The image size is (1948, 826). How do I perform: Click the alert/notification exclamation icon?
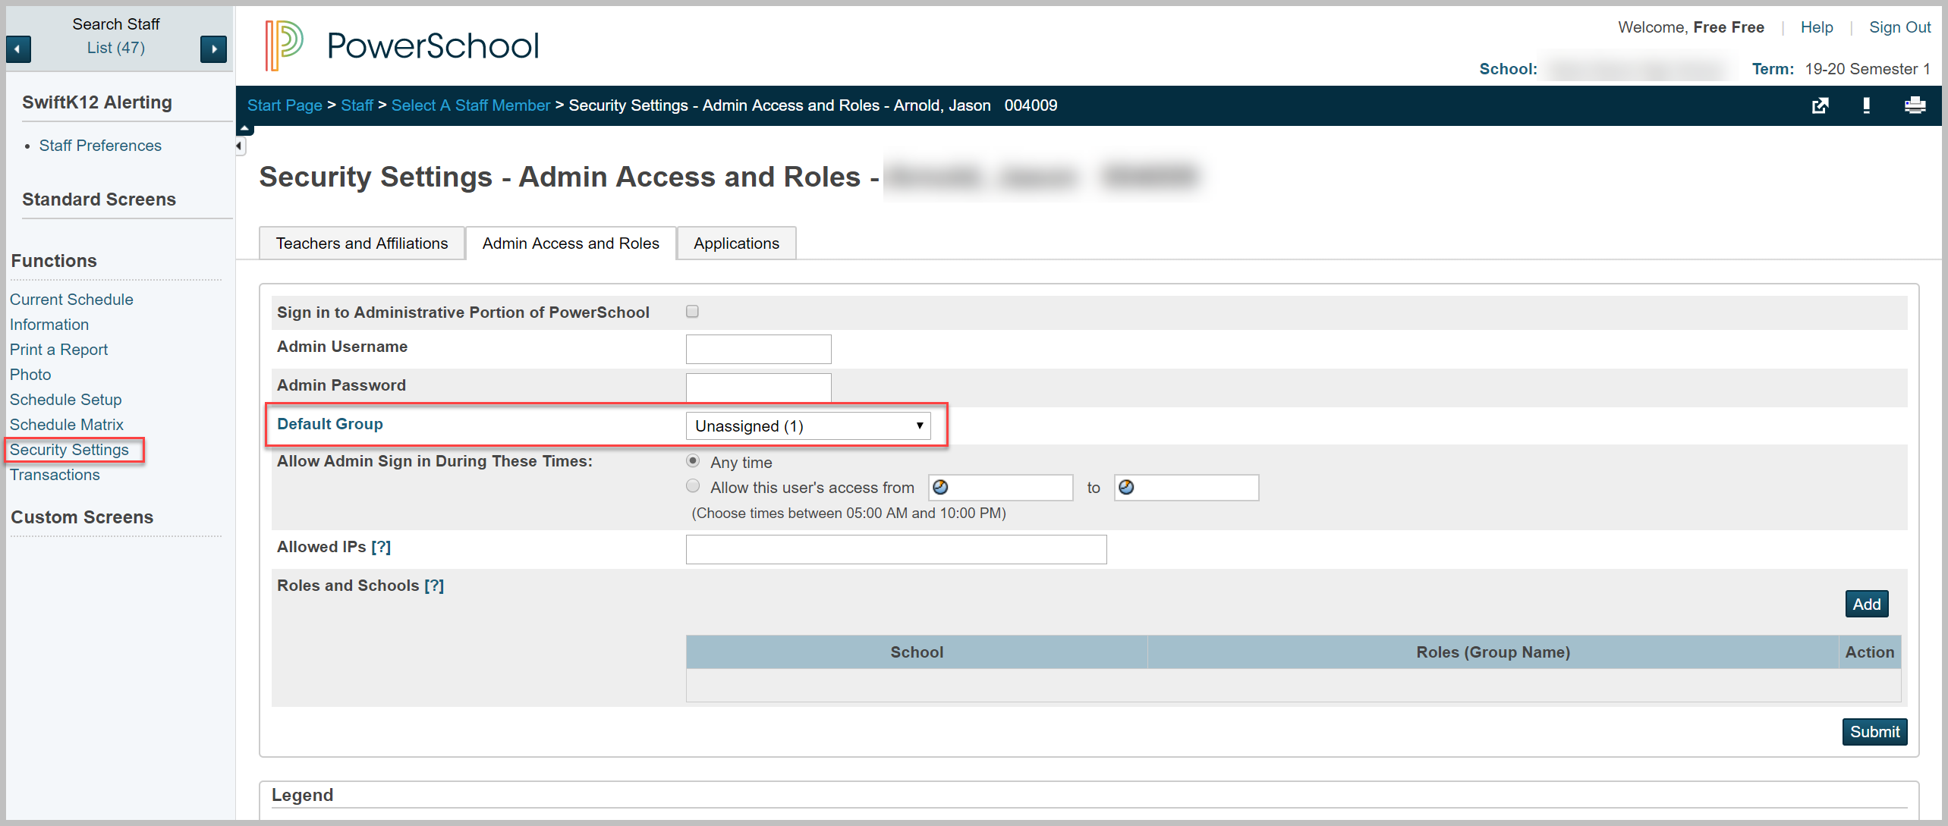click(x=1868, y=105)
